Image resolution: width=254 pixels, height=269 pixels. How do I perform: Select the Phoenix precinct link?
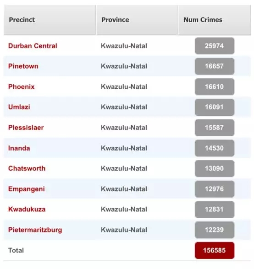[22, 86]
